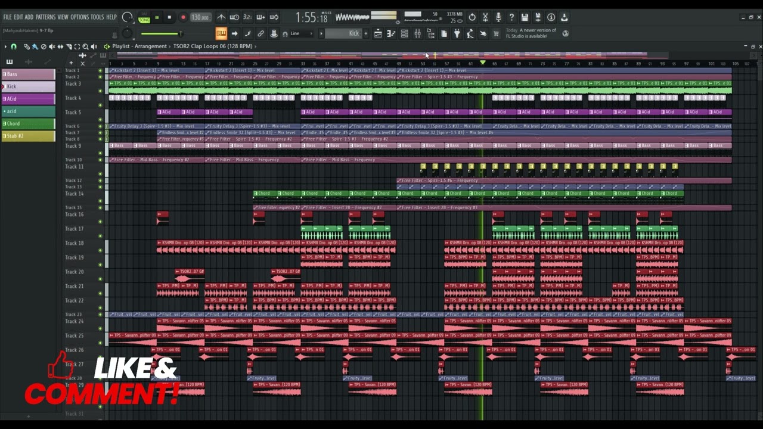Screen dimensions: 763x429
Task: Select the playlist Delete tool
Action: (44, 46)
